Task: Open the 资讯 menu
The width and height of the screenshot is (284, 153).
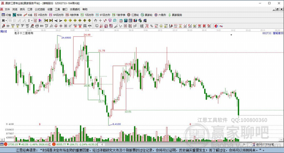Action: tap(22, 9)
